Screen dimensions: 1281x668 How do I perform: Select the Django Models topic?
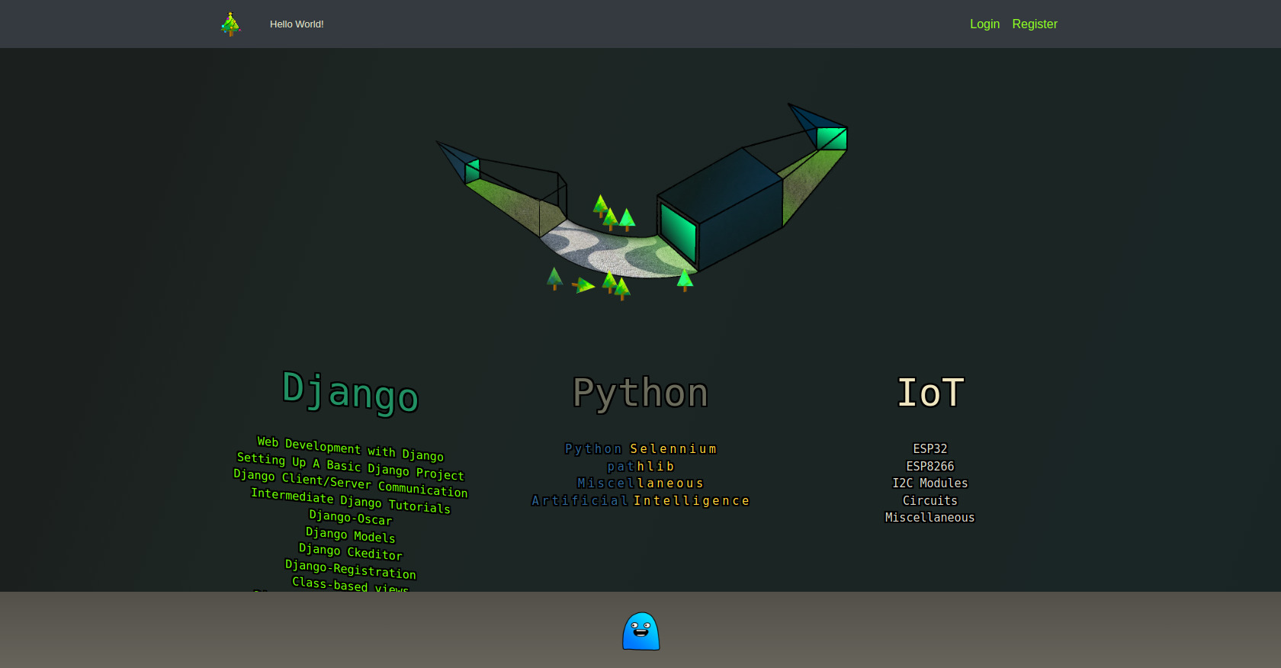(x=350, y=535)
